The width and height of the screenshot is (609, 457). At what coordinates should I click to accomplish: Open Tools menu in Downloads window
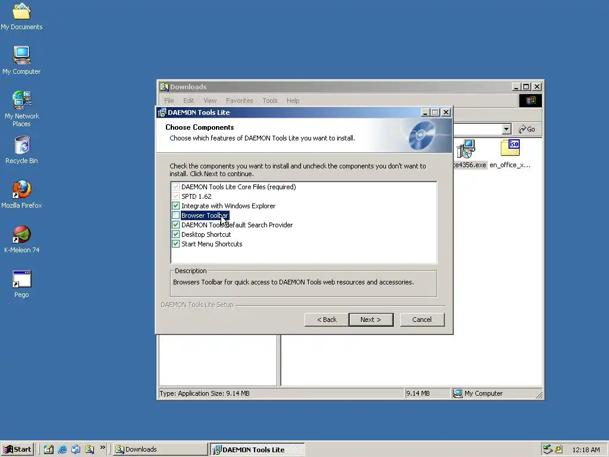coord(270,101)
